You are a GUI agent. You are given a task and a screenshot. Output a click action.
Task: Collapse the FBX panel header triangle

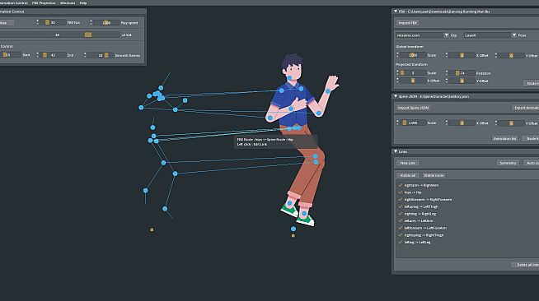pyautogui.click(x=396, y=12)
